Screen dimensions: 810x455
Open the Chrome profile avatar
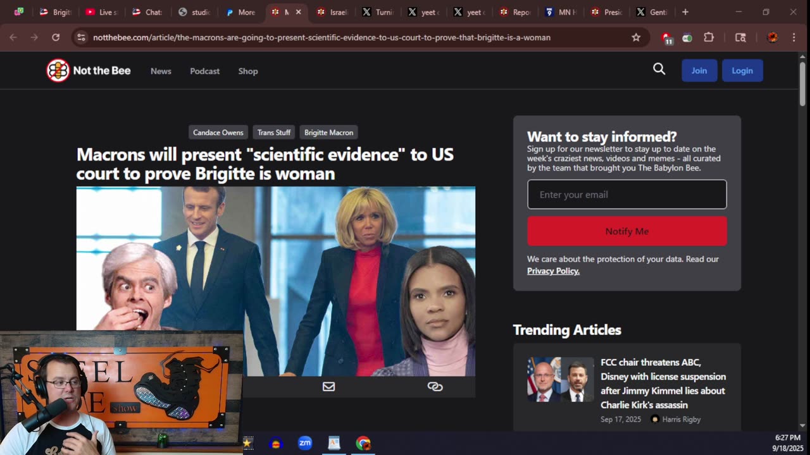pos(773,37)
